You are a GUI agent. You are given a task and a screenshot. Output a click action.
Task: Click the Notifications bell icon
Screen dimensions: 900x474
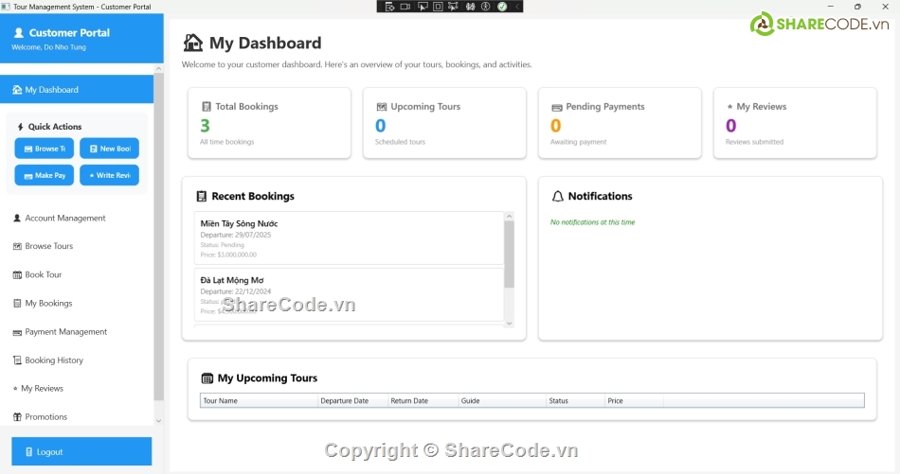[x=557, y=197]
